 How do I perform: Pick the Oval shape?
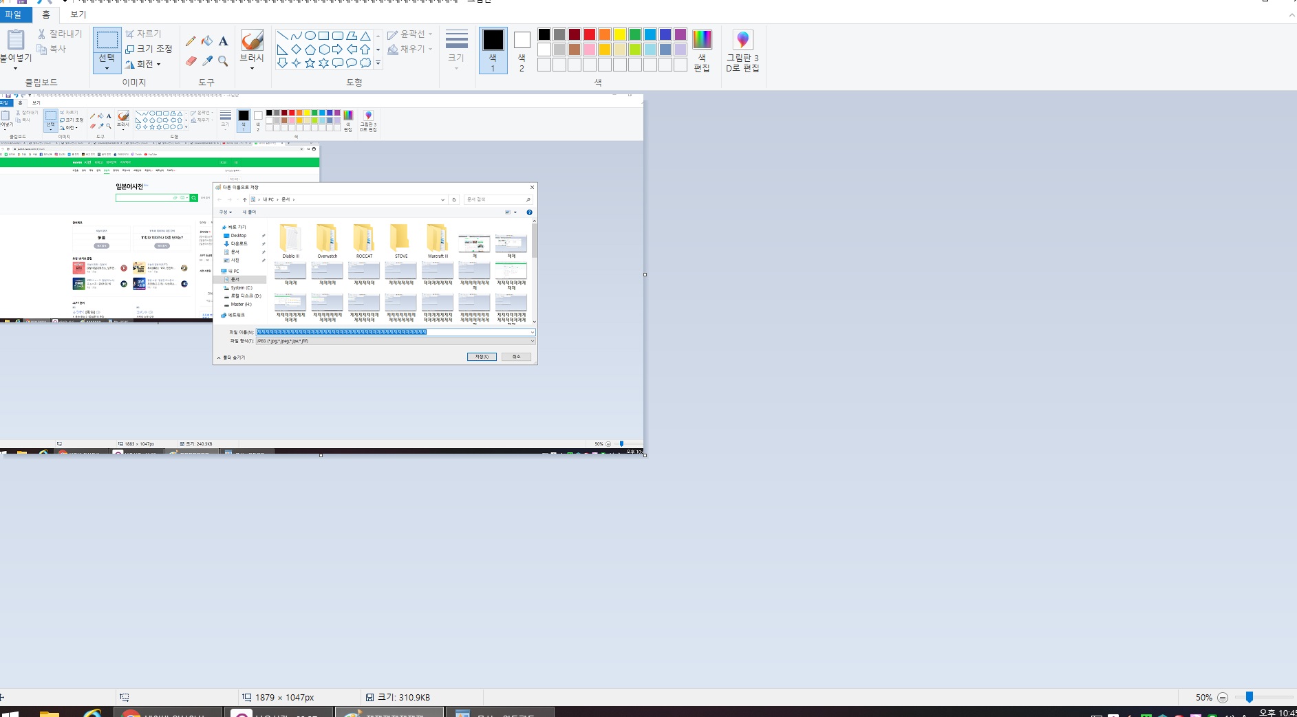[x=310, y=36]
